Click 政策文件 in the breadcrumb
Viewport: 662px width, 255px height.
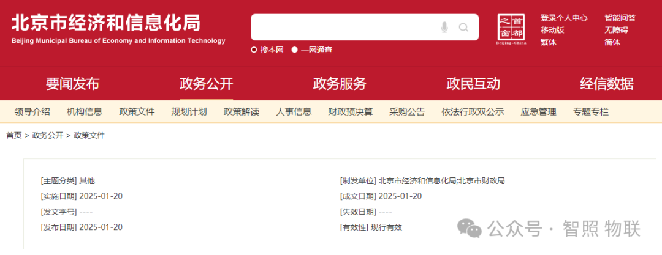click(x=89, y=135)
